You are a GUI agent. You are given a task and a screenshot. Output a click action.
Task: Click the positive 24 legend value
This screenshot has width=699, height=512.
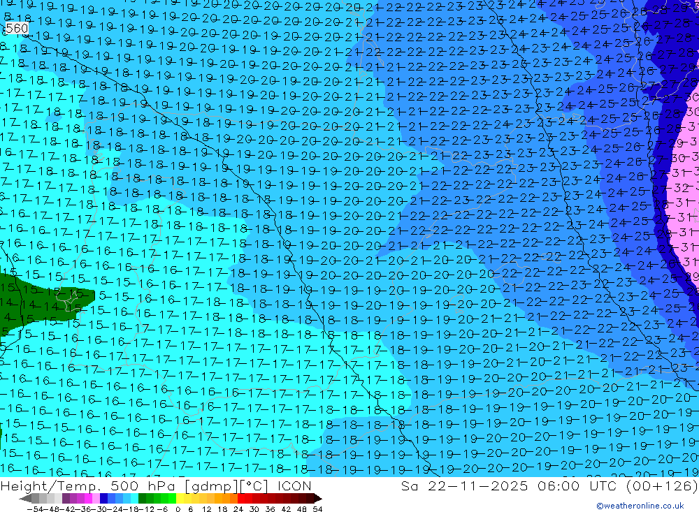(238, 509)
